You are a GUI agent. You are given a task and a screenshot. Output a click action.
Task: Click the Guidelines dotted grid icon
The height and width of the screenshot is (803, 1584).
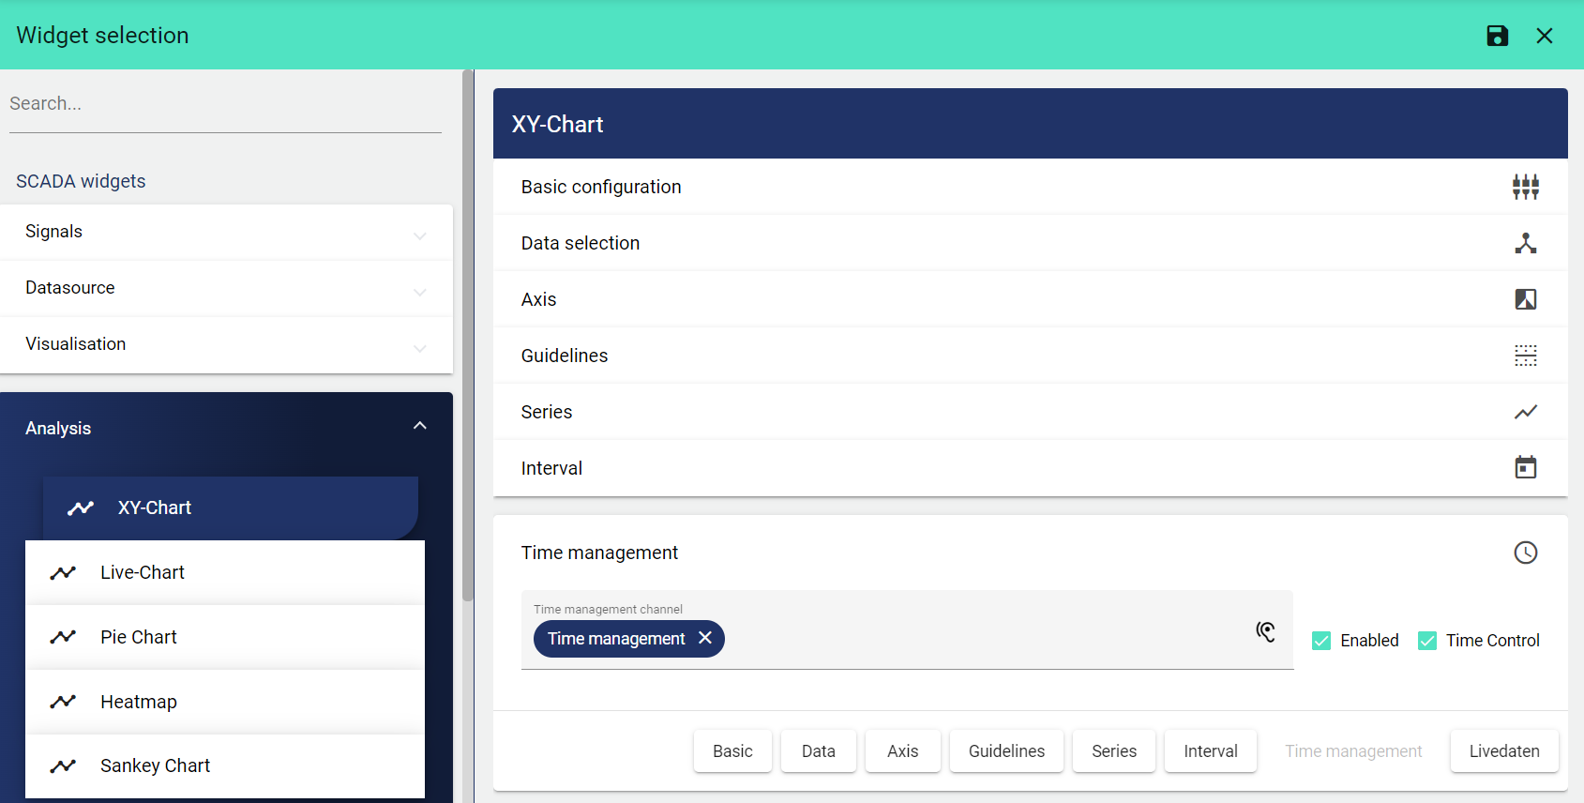tap(1525, 356)
